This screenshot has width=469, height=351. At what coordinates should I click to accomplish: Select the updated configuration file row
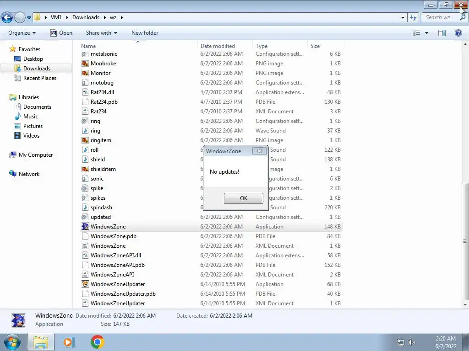pos(211,217)
